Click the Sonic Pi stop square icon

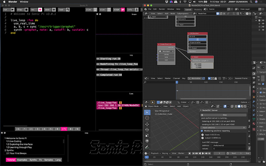click(26, 10)
